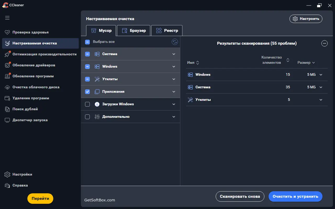
Task: Enable the Загрузки Windows checkbox
Action: point(87,104)
